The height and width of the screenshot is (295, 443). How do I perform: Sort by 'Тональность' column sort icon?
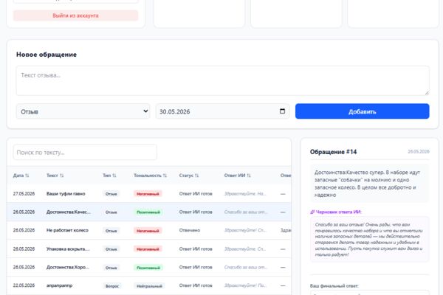click(165, 176)
